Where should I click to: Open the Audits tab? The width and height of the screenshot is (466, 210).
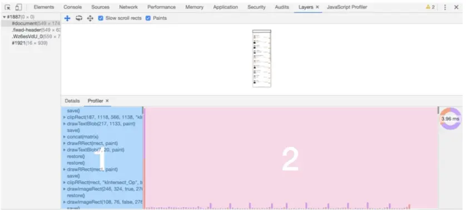coord(282,7)
